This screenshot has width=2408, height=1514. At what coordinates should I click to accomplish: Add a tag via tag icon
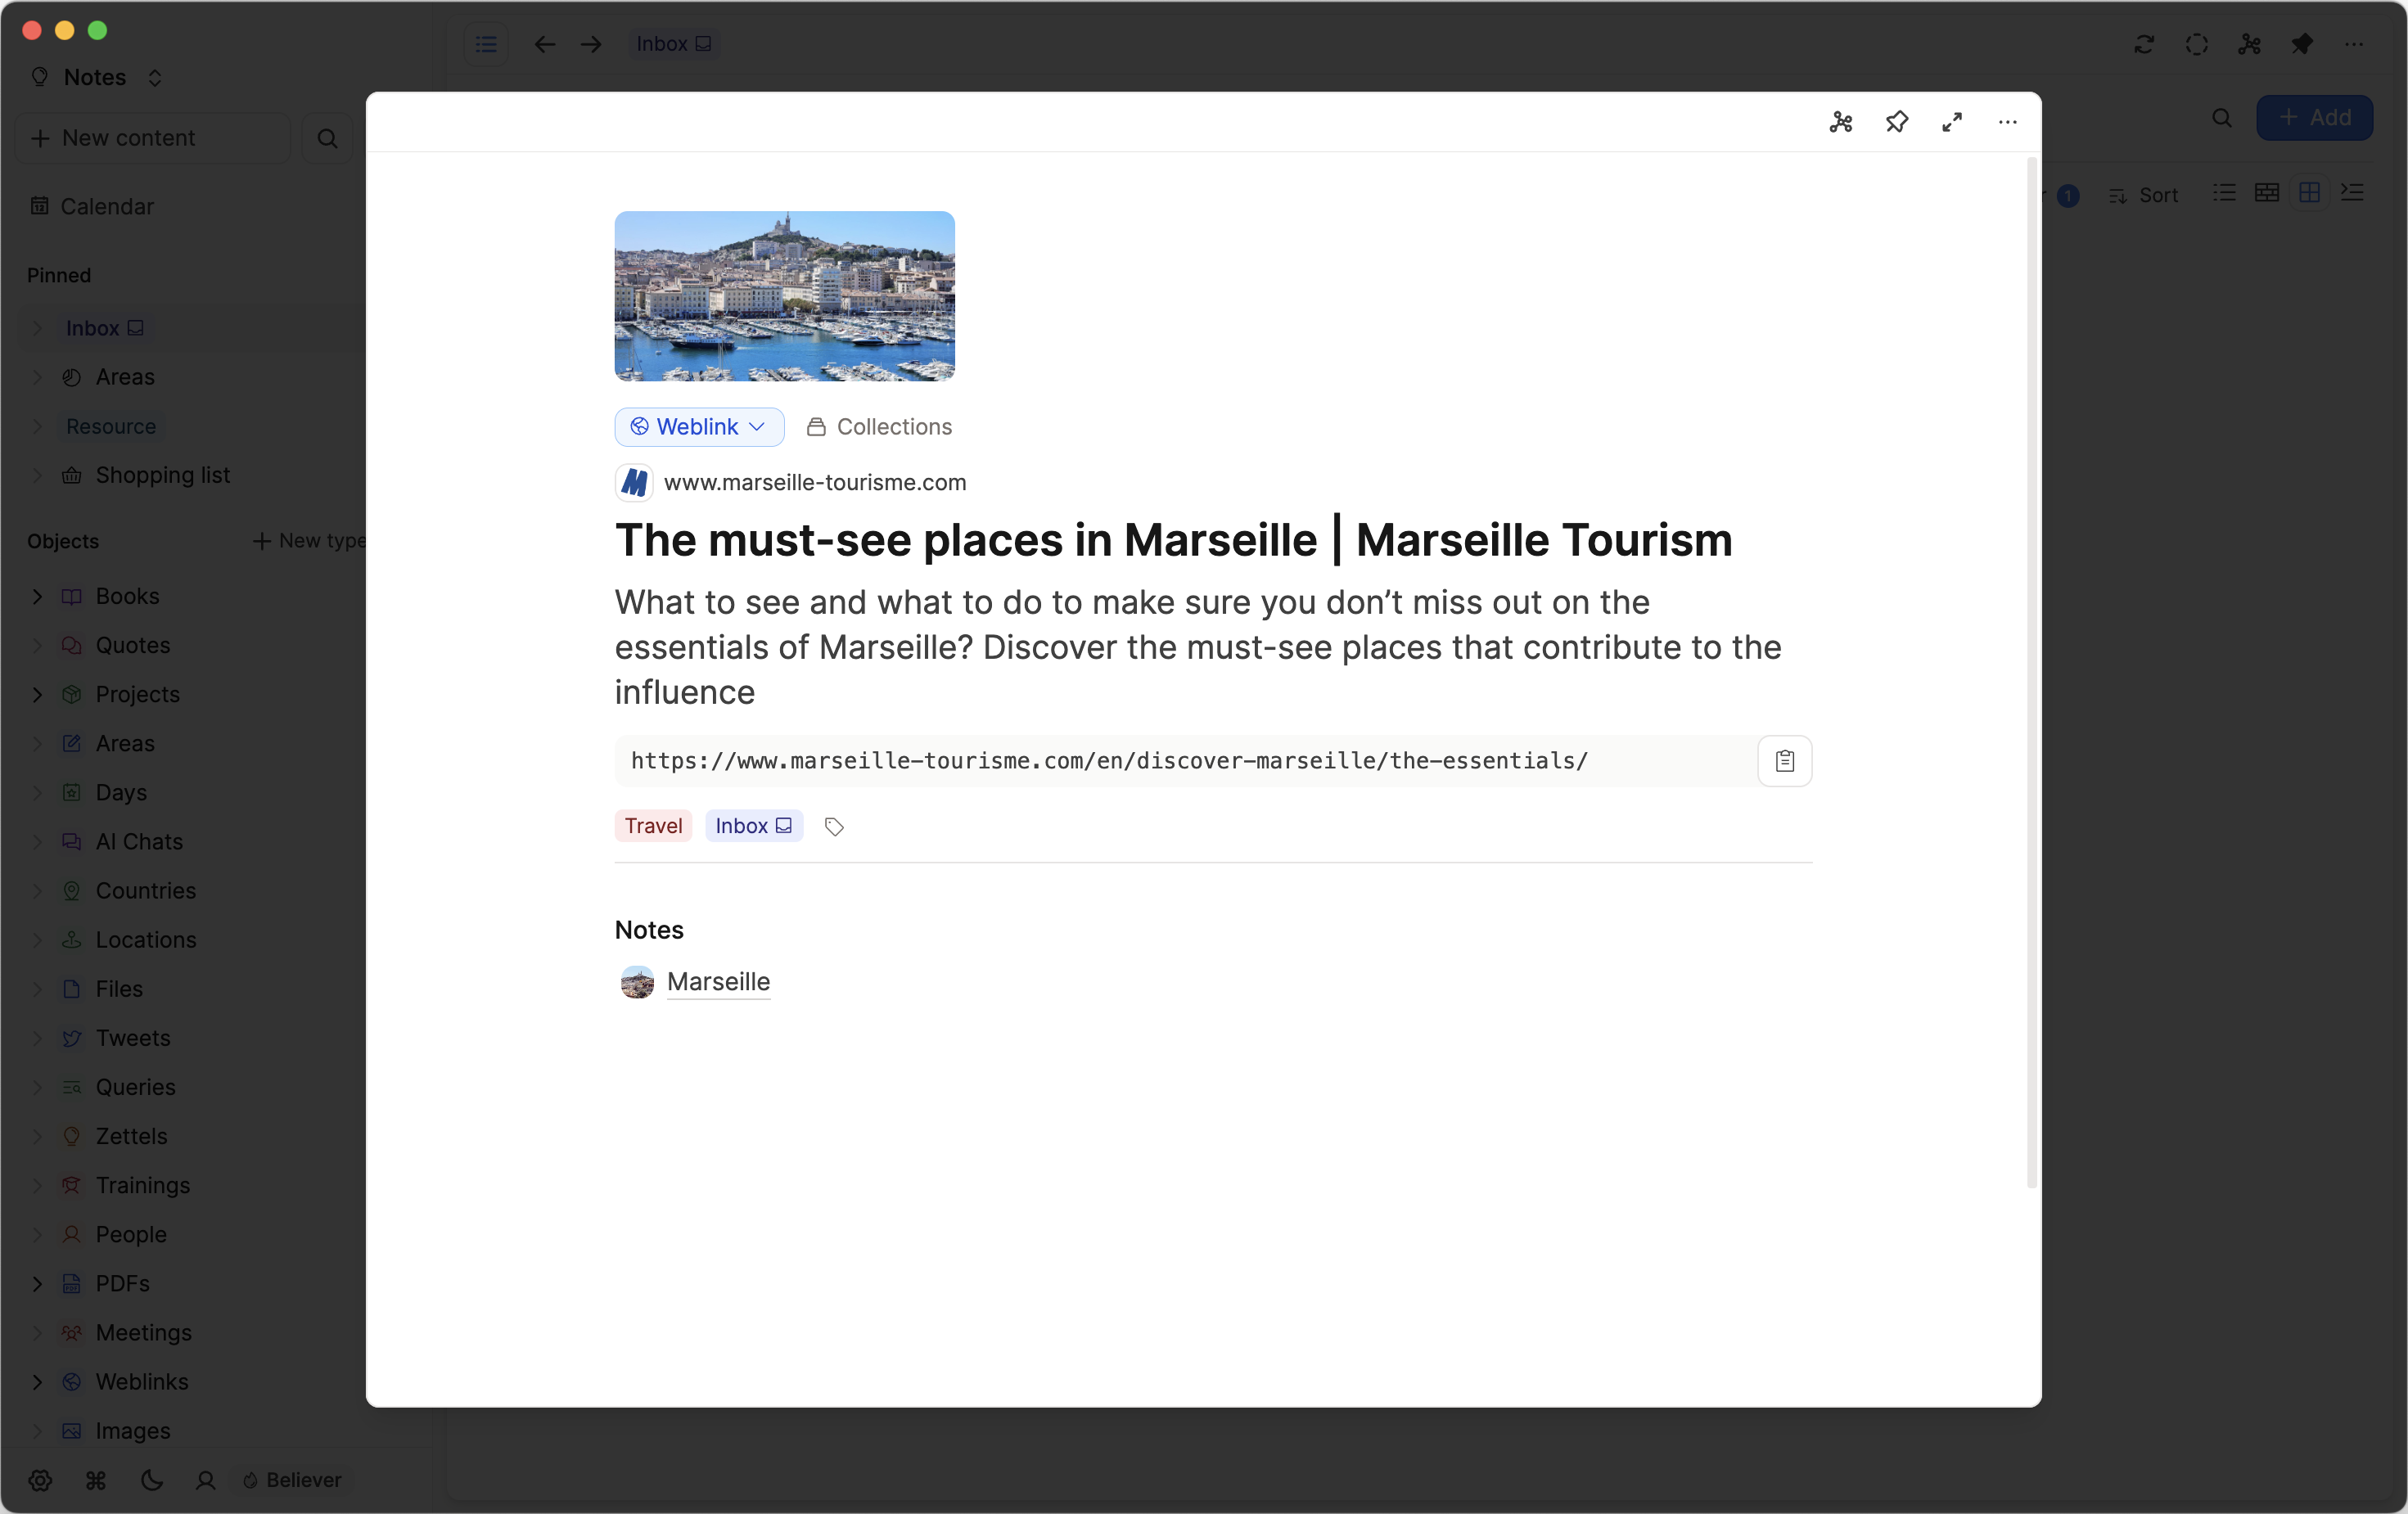click(834, 826)
